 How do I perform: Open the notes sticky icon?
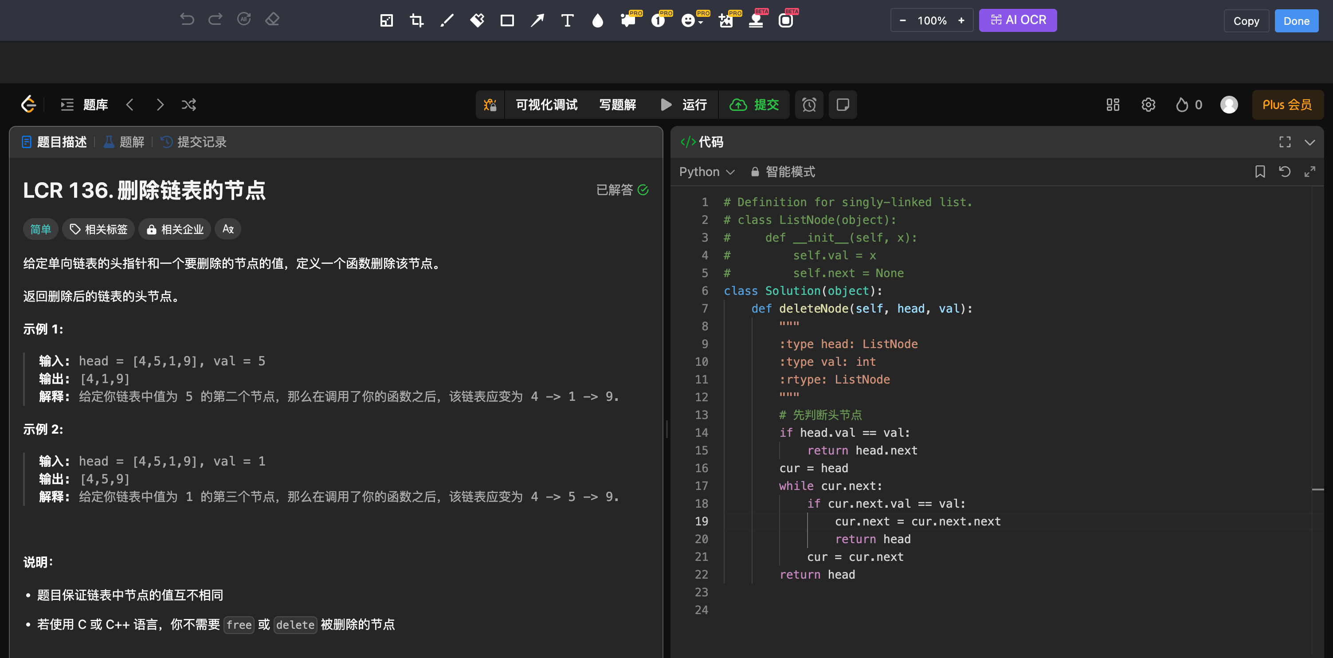(843, 105)
